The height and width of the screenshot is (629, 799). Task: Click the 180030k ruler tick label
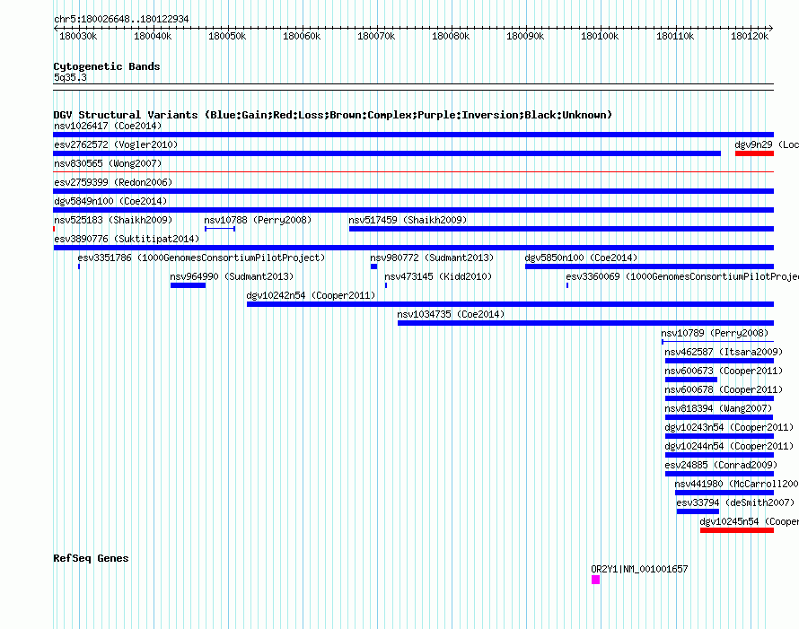pos(78,36)
